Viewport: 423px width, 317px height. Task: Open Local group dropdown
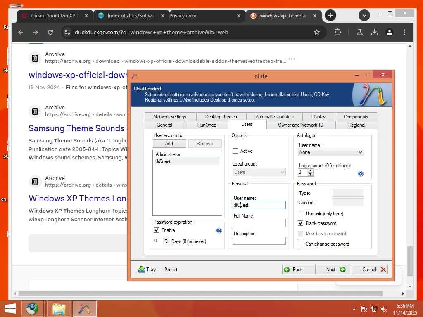(x=259, y=172)
